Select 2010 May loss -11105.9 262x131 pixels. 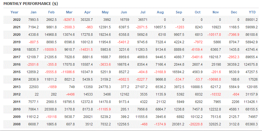(104, 109)
